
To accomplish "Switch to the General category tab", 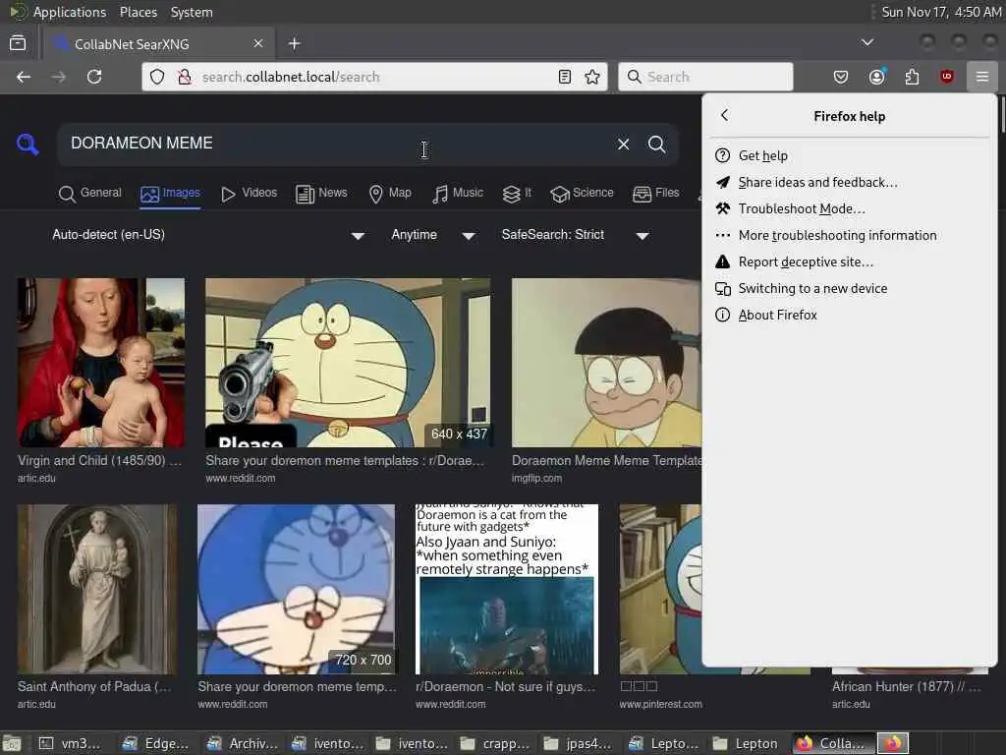I will point(89,194).
